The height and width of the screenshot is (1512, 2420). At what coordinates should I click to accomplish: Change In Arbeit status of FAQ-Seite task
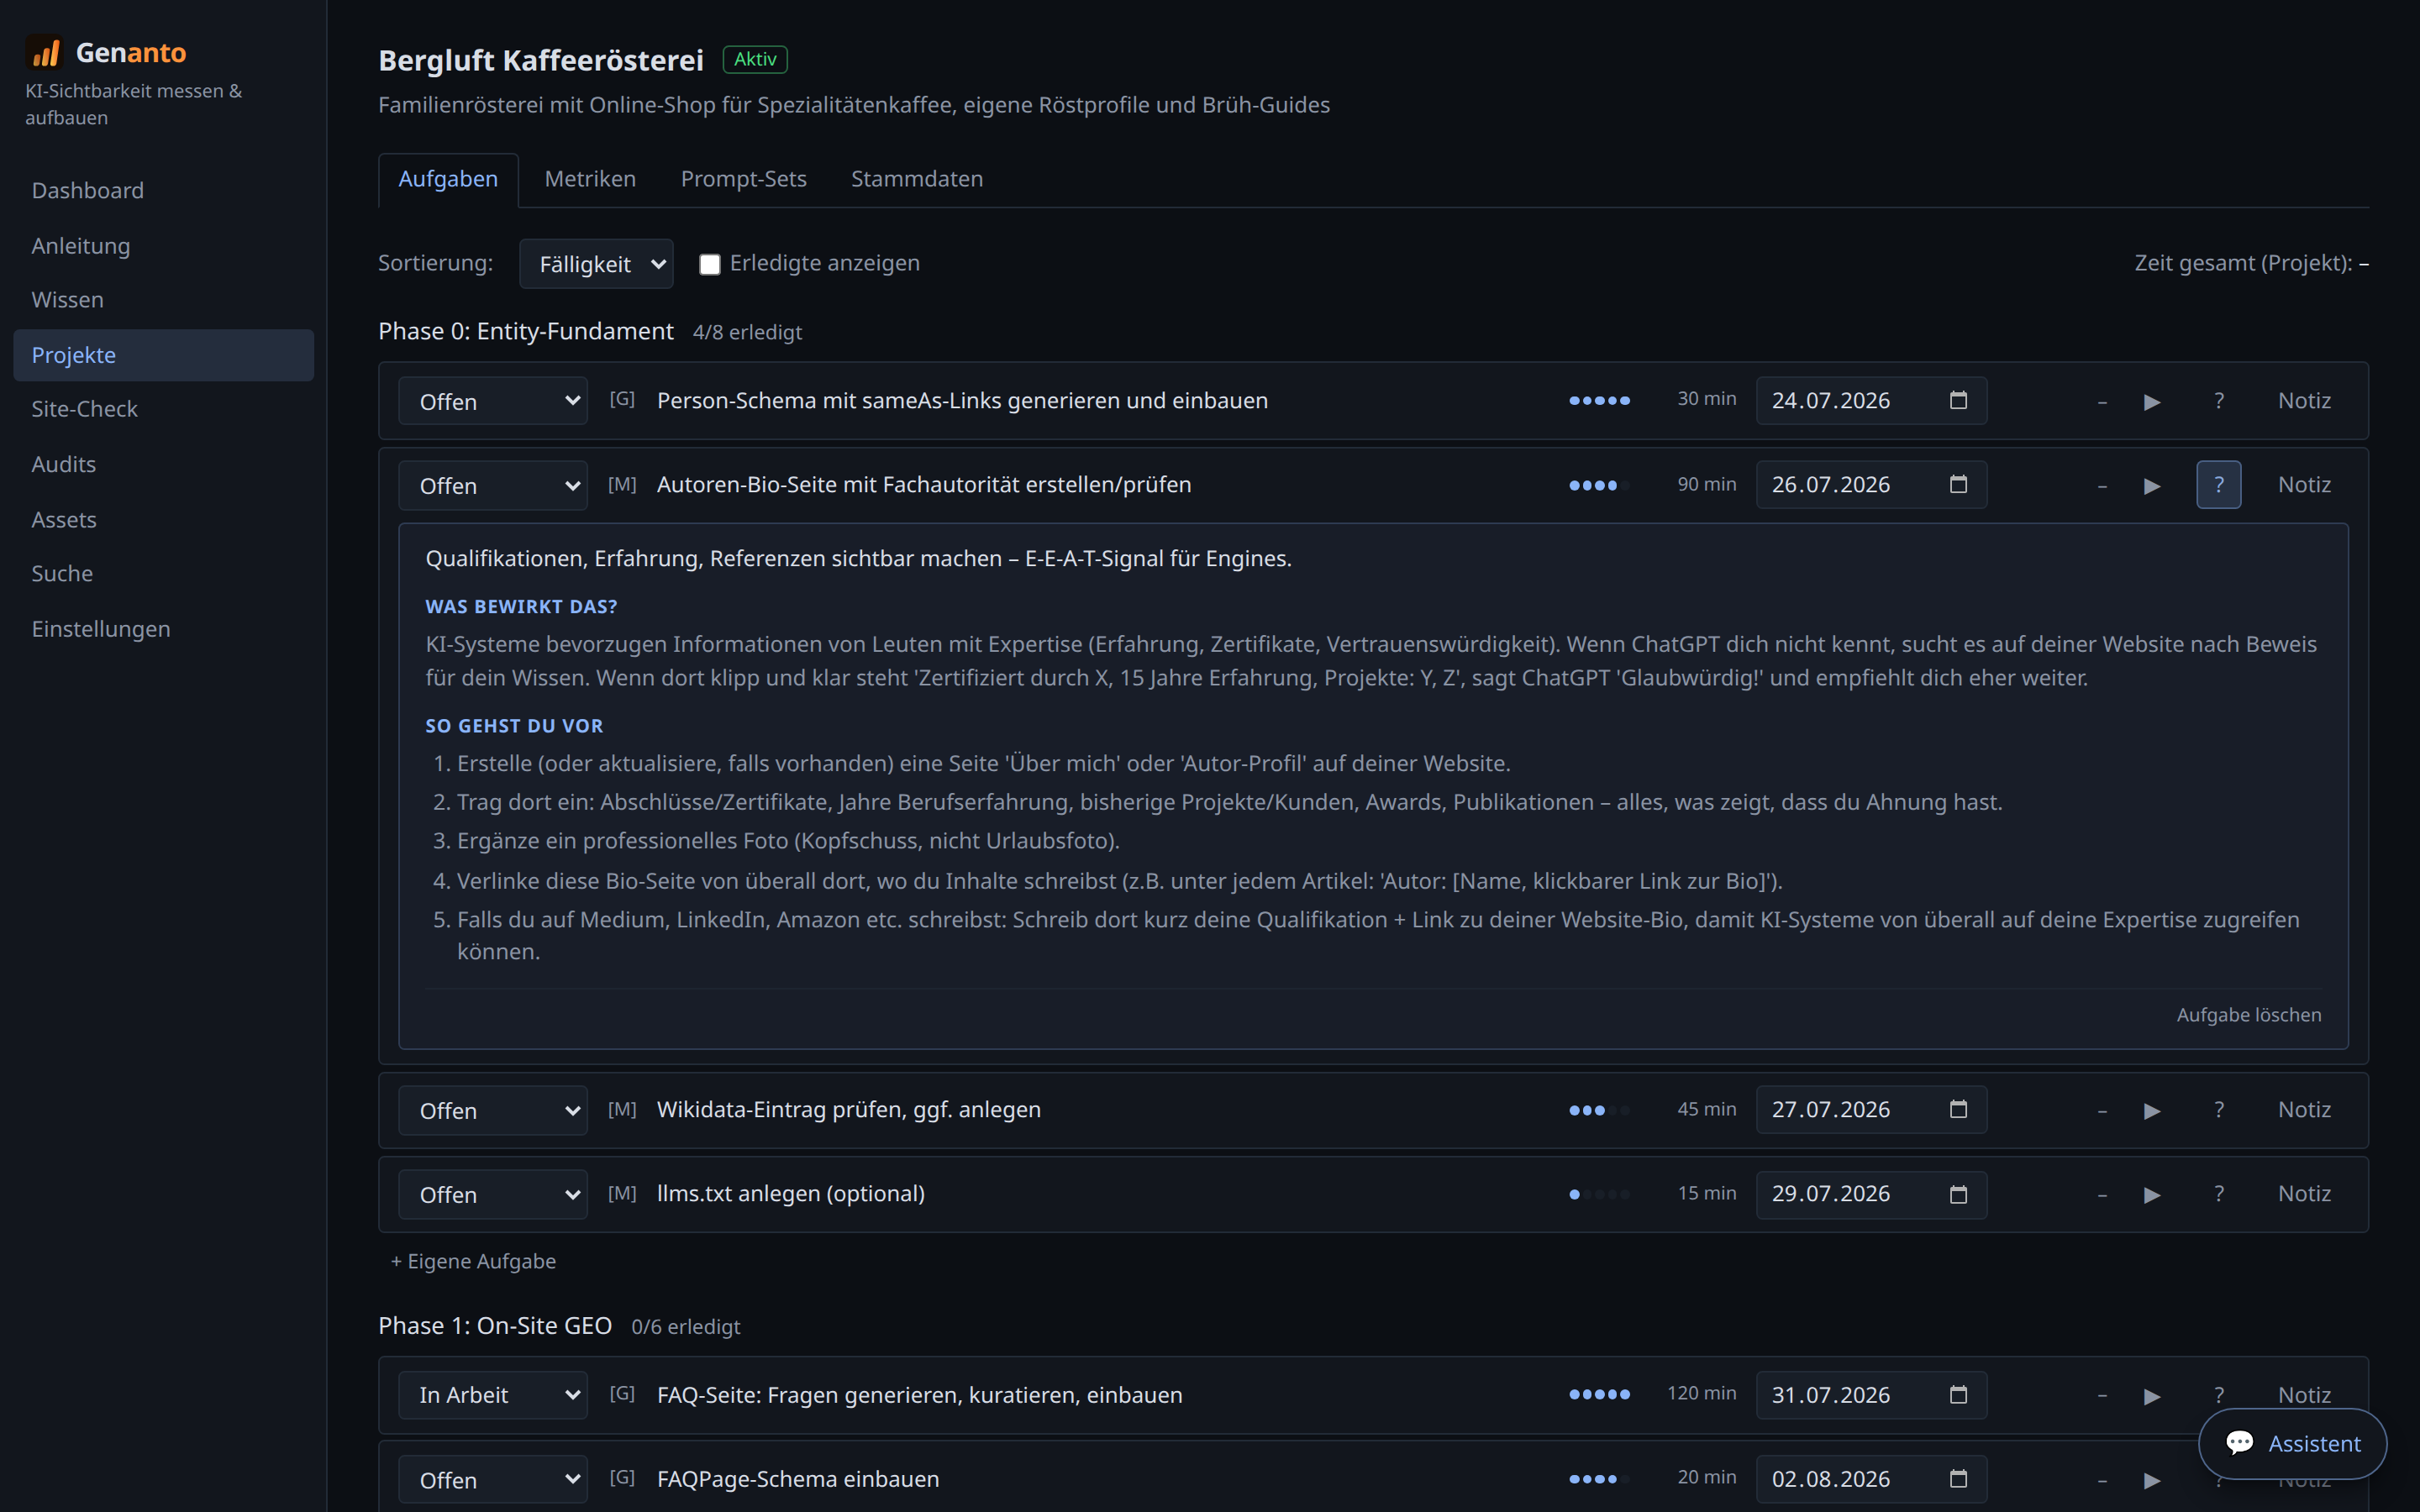[493, 1395]
